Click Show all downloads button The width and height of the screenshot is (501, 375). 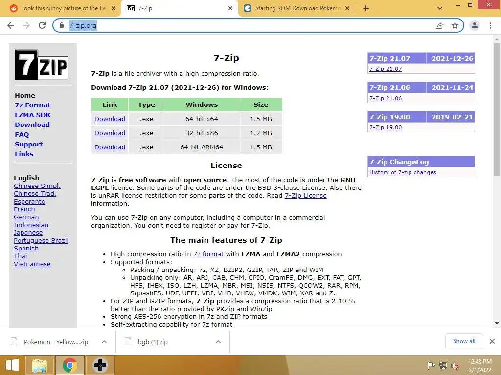coord(464,341)
